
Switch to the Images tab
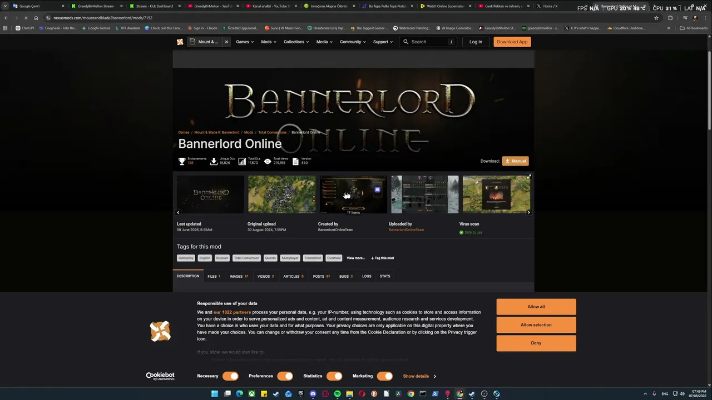pyautogui.click(x=239, y=276)
